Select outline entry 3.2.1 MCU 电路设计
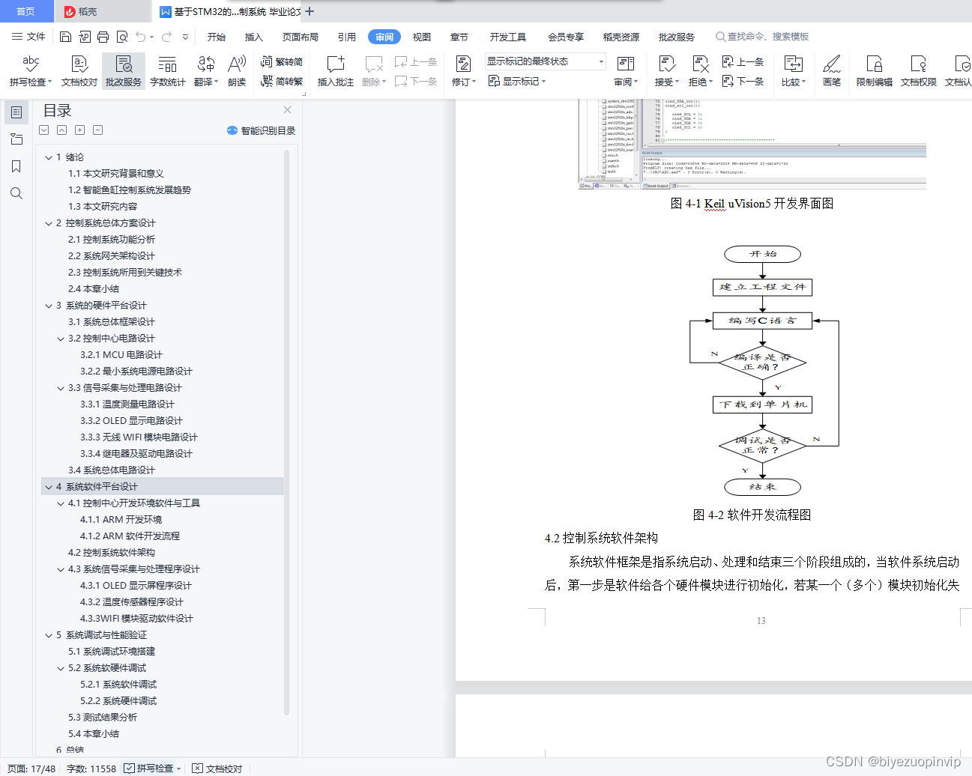 point(121,355)
